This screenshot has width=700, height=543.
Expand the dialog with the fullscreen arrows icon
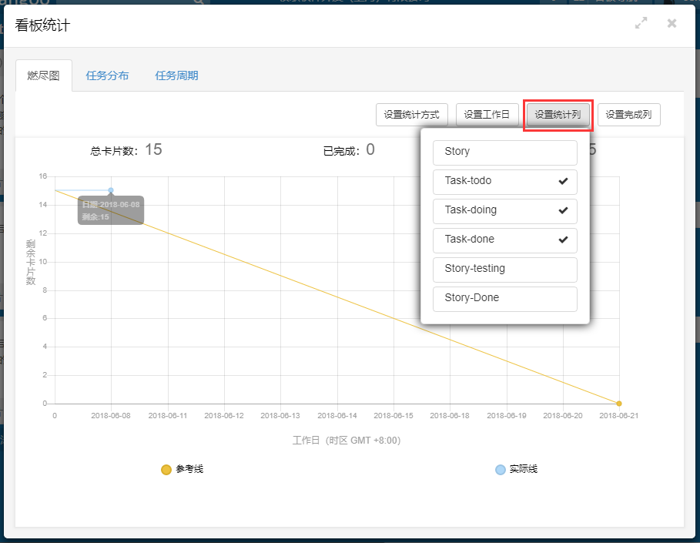[x=641, y=24]
